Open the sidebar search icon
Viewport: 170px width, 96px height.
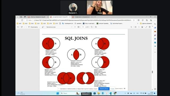[x=155, y=24]
